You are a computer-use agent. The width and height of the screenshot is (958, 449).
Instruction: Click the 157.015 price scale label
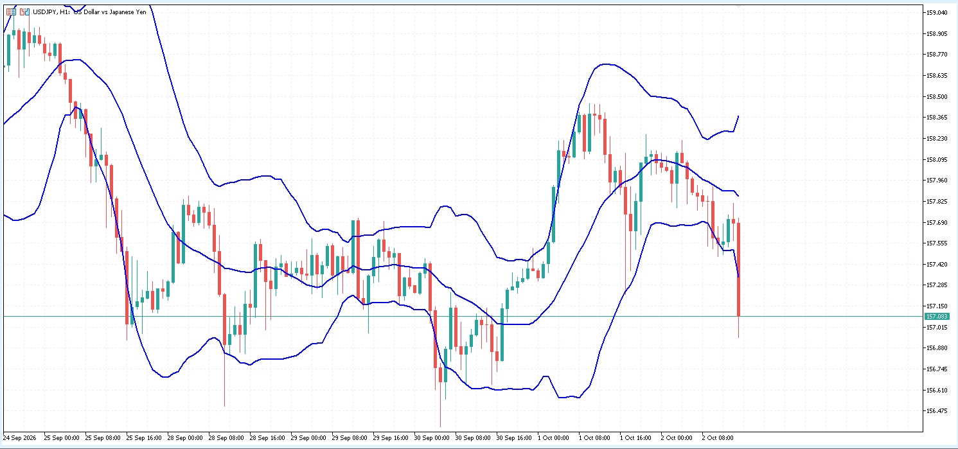(x=936, y=327)
